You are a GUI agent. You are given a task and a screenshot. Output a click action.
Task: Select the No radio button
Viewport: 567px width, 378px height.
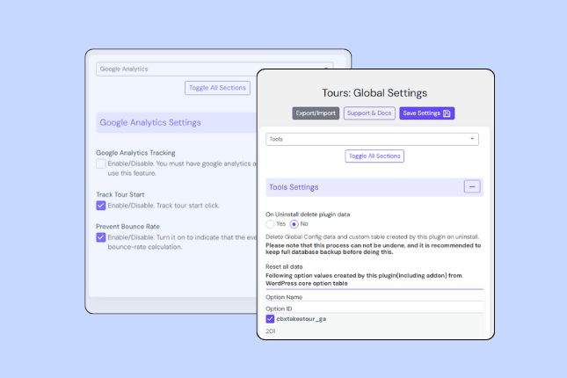point(295,224)
